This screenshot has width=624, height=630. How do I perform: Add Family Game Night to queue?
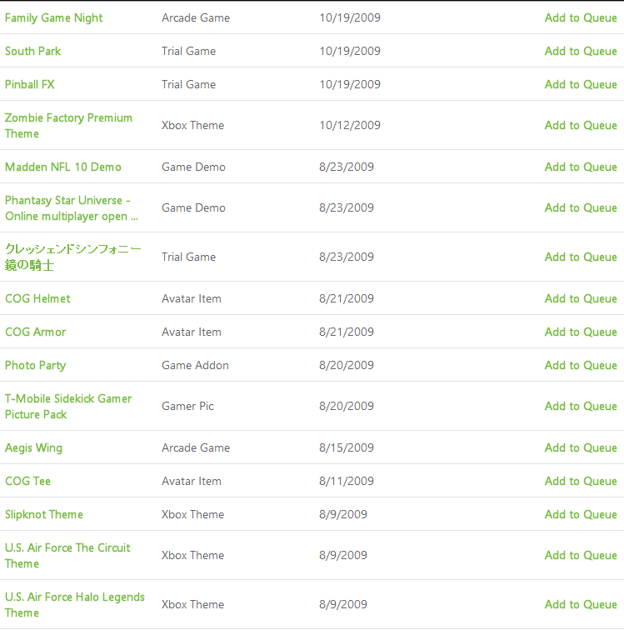click(581, 18)
